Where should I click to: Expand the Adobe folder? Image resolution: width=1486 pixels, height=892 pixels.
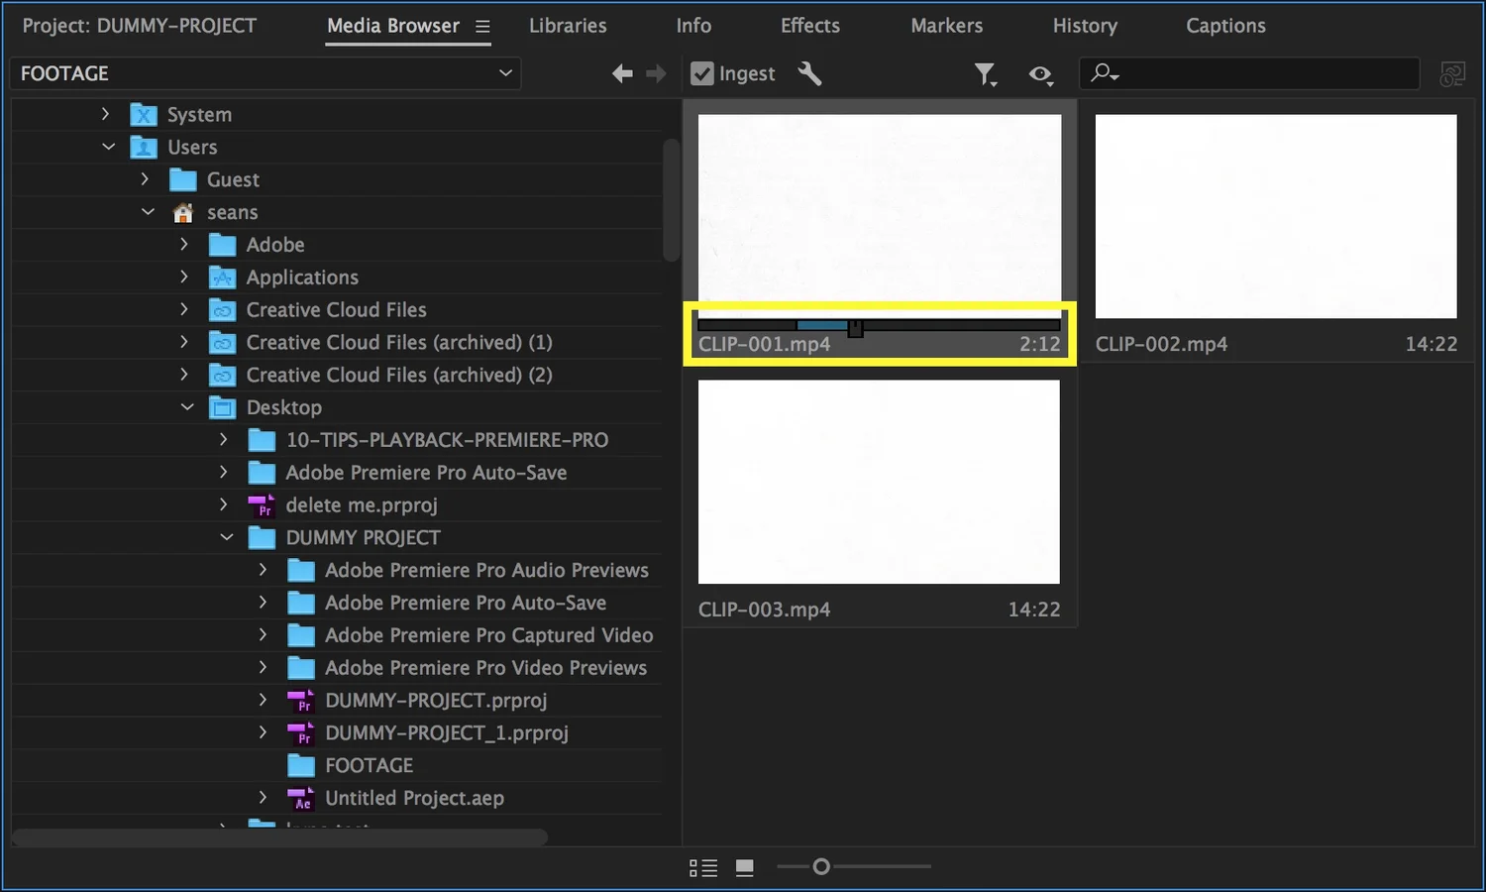(184, 244)
